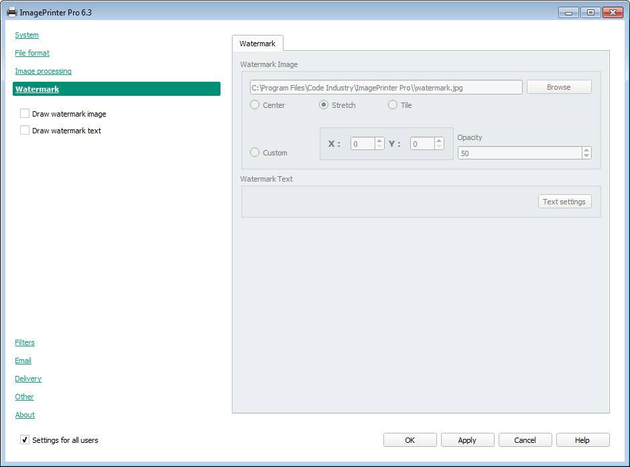The height and width of the screenshot is (467, 630).
Task: Click the Y position value field
Action: tap(422, 144)
